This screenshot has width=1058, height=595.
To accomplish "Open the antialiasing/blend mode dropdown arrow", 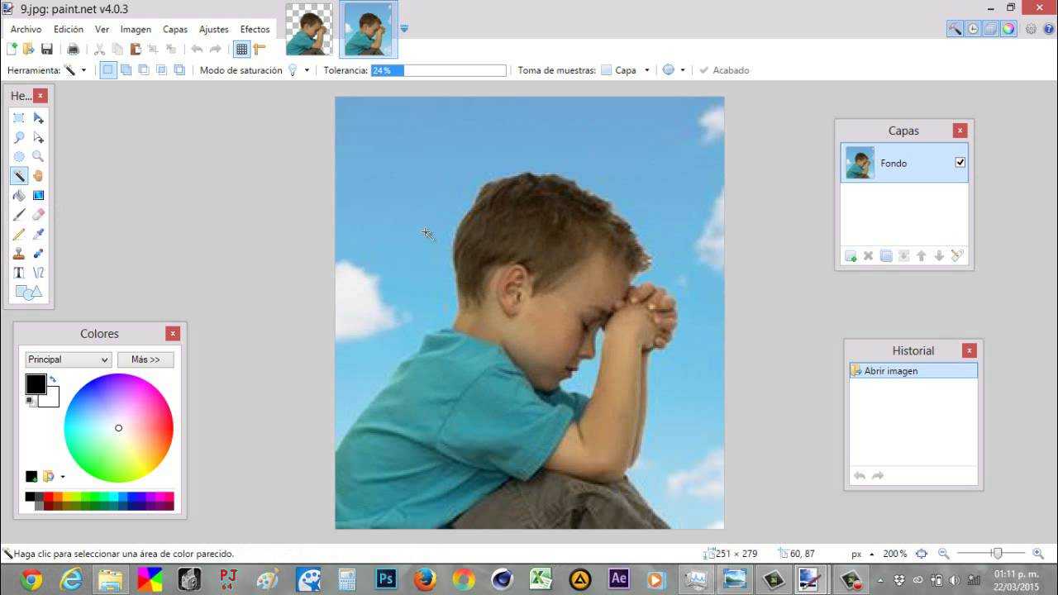I will 683,70.
